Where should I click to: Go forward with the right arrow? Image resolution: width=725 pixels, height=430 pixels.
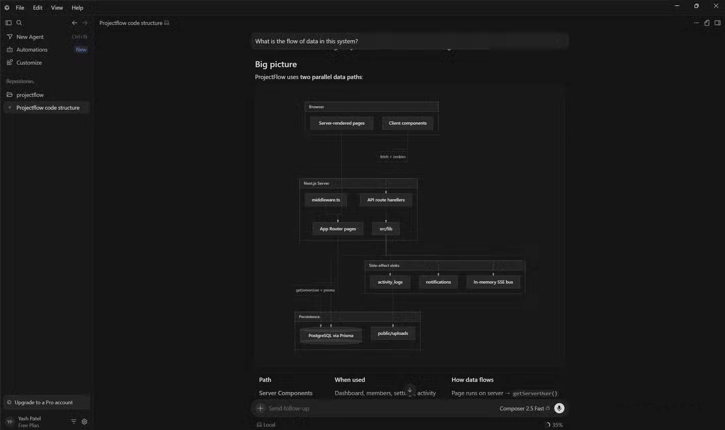pos(85,22)
